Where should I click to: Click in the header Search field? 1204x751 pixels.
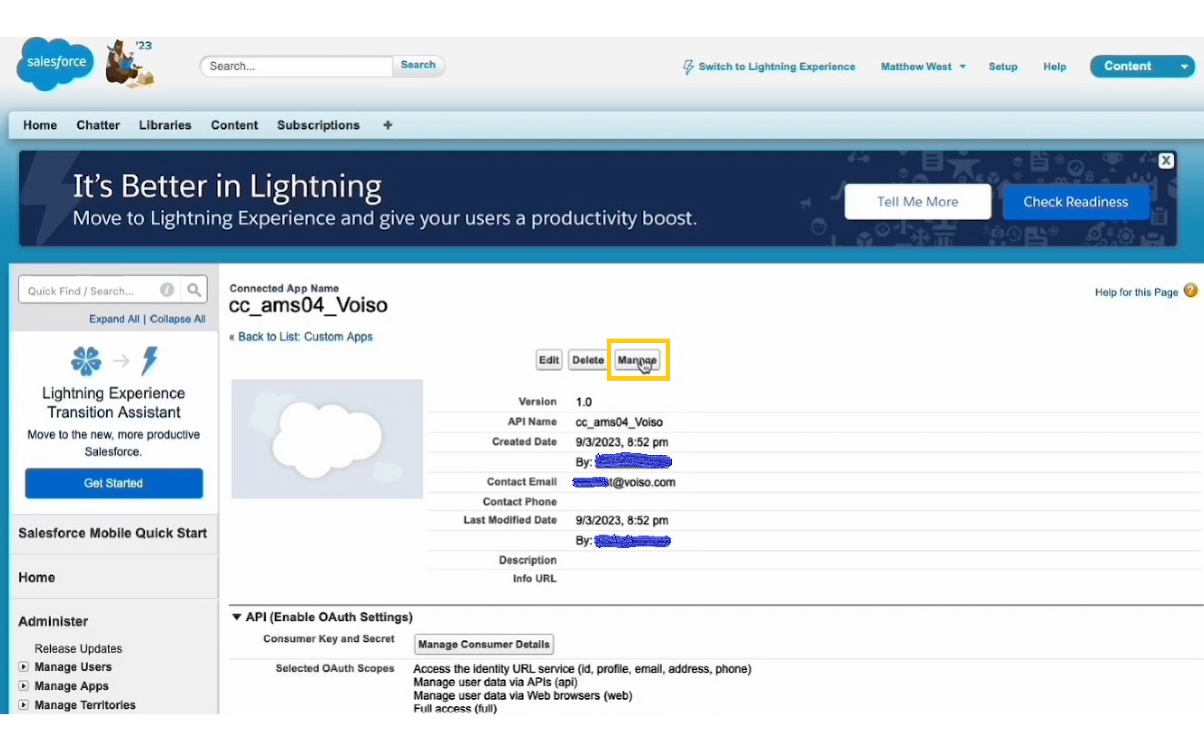pos(296,66)
